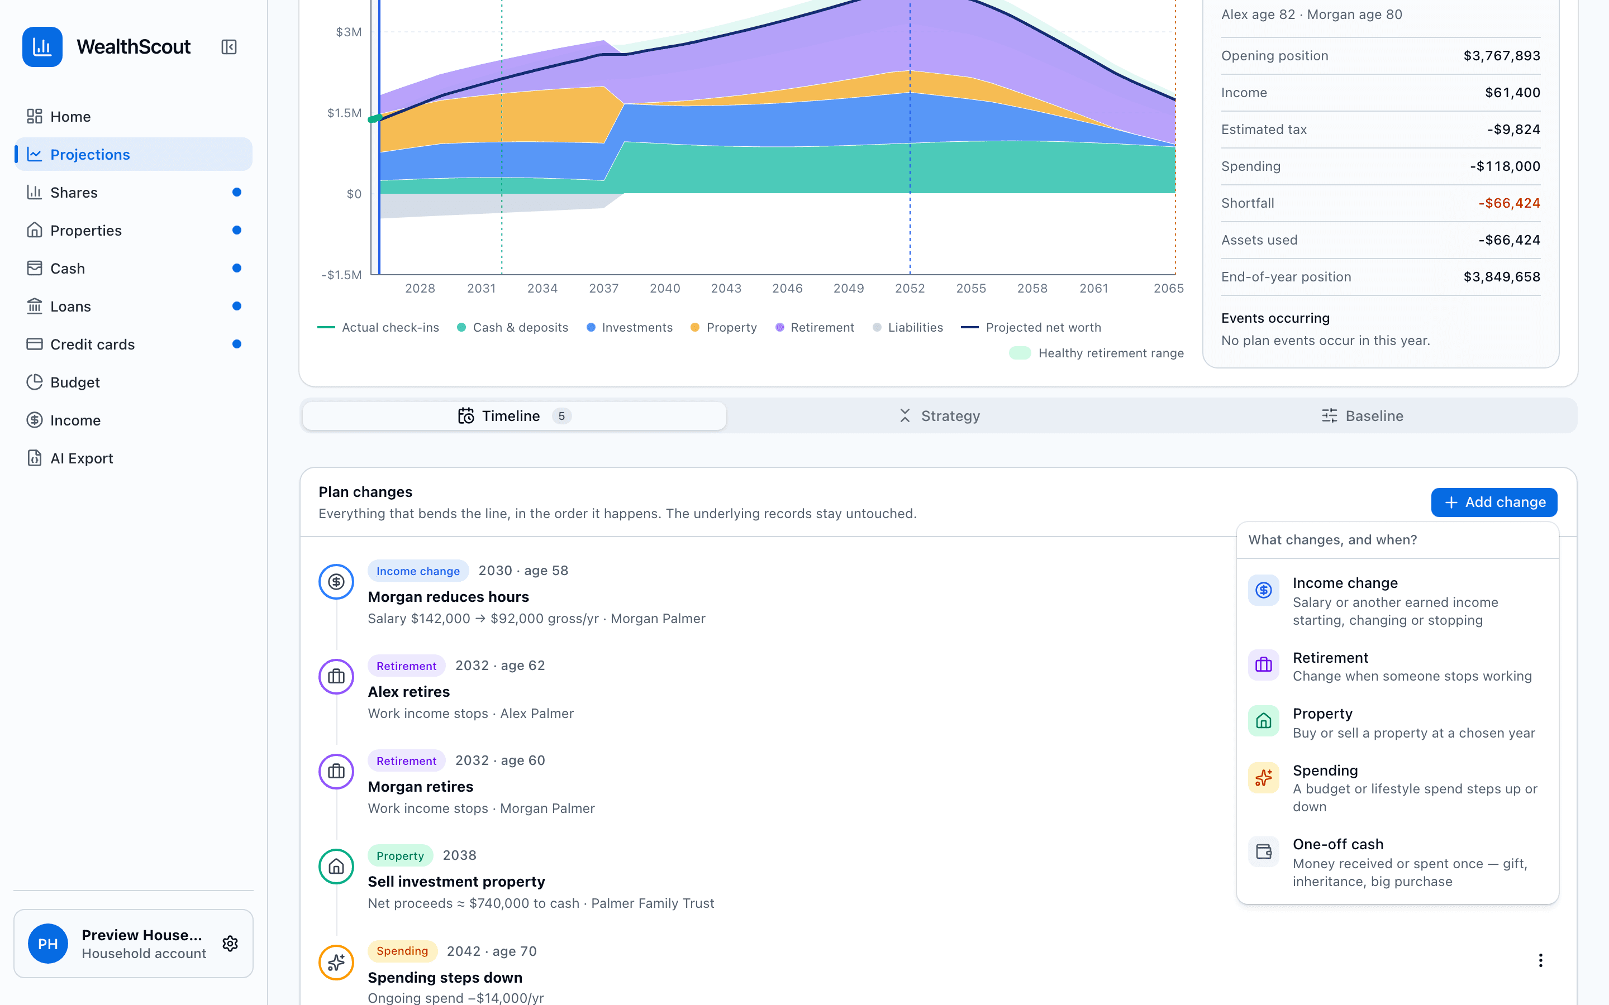Screen dimensions: 1609x1005
Task: Collapse the sidebar panel icon
Action: (229, 46)
